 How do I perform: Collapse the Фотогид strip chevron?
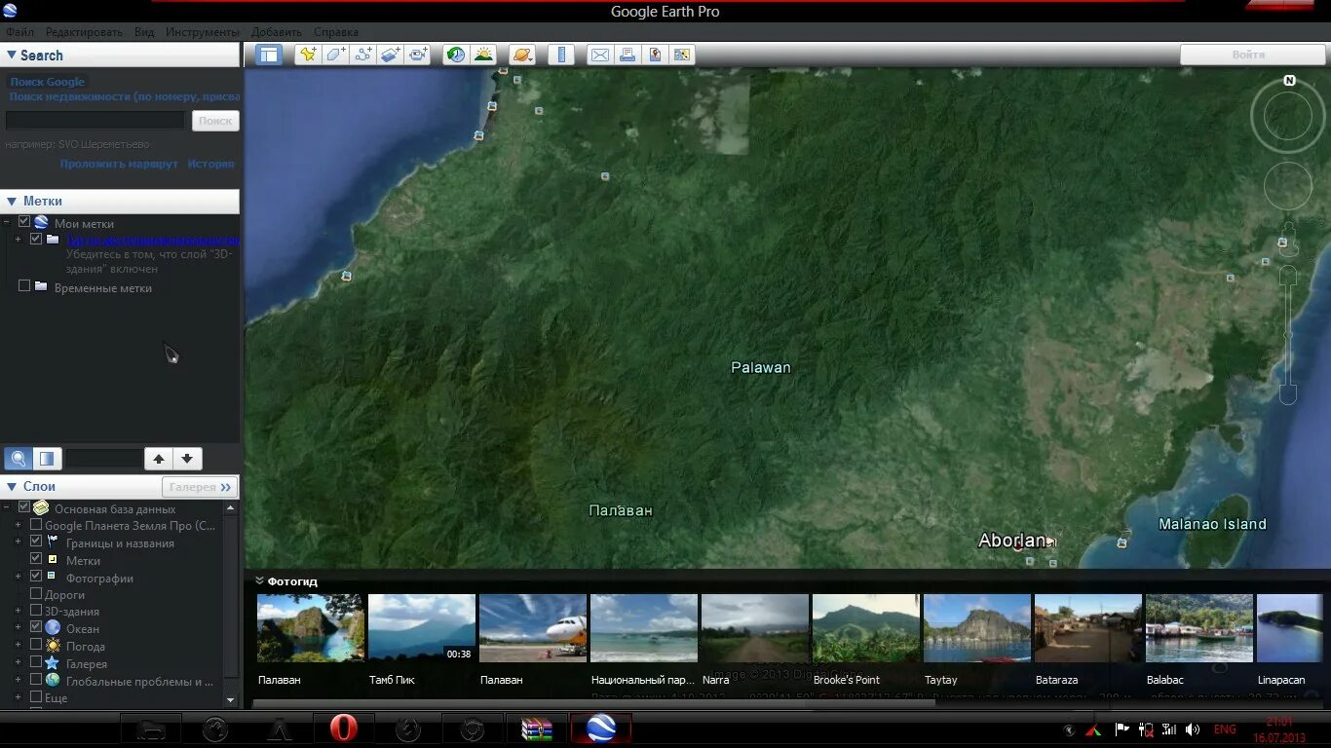259,581
